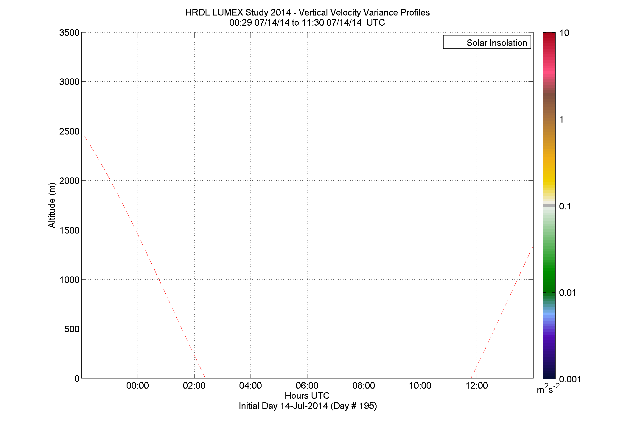Screen dimensions: 625x425
Task: Click the plot title 'HRDL LUMEX Study 2014'
Action: click(x=238, y=13)
